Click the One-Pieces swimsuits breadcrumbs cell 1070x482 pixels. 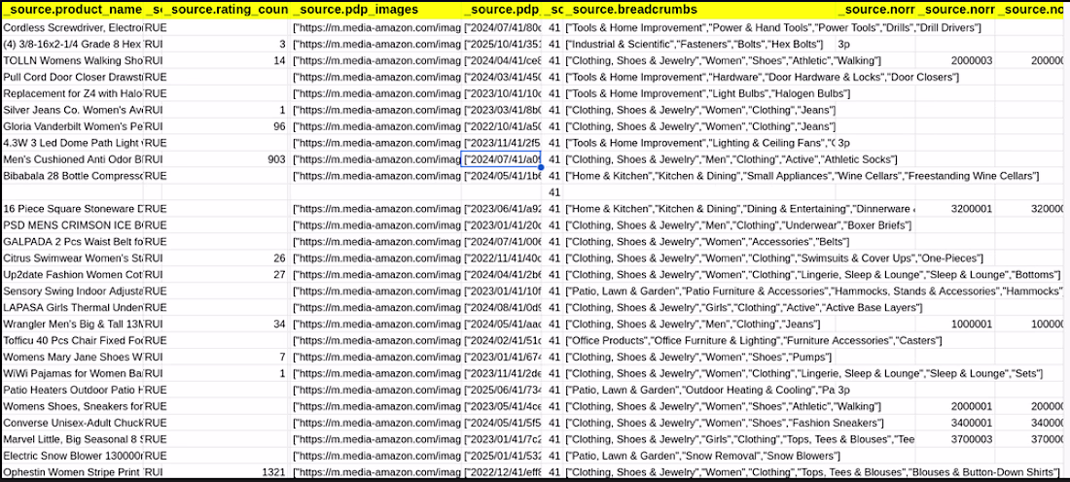click(x=774, y=258)
